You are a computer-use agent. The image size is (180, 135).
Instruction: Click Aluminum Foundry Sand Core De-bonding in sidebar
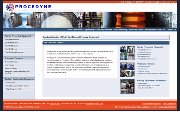[17, 72]
